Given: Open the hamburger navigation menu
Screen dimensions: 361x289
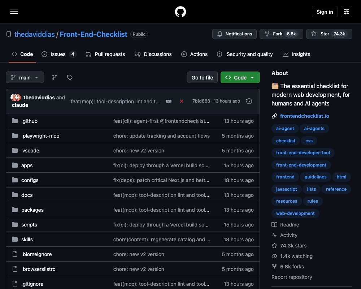Looking at the screenshot, I should 14,11.
